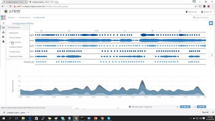This screenshot has width=215, height=121.
Task: Open Task View on taskbar
Action: (x=16, y=118)
